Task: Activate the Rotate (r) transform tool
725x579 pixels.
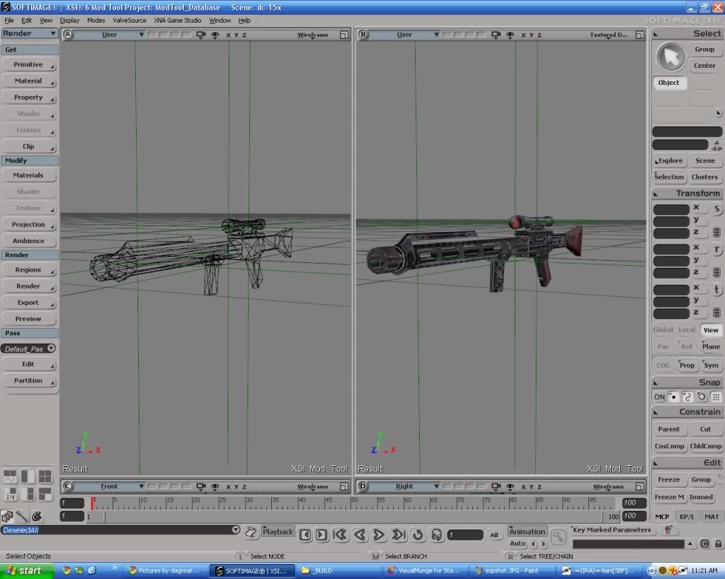Action: (x=717, y=250)
